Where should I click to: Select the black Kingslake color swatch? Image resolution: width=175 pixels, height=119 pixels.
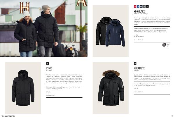147,6
